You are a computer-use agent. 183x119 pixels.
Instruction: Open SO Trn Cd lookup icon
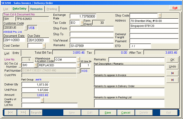click(20, 65)
